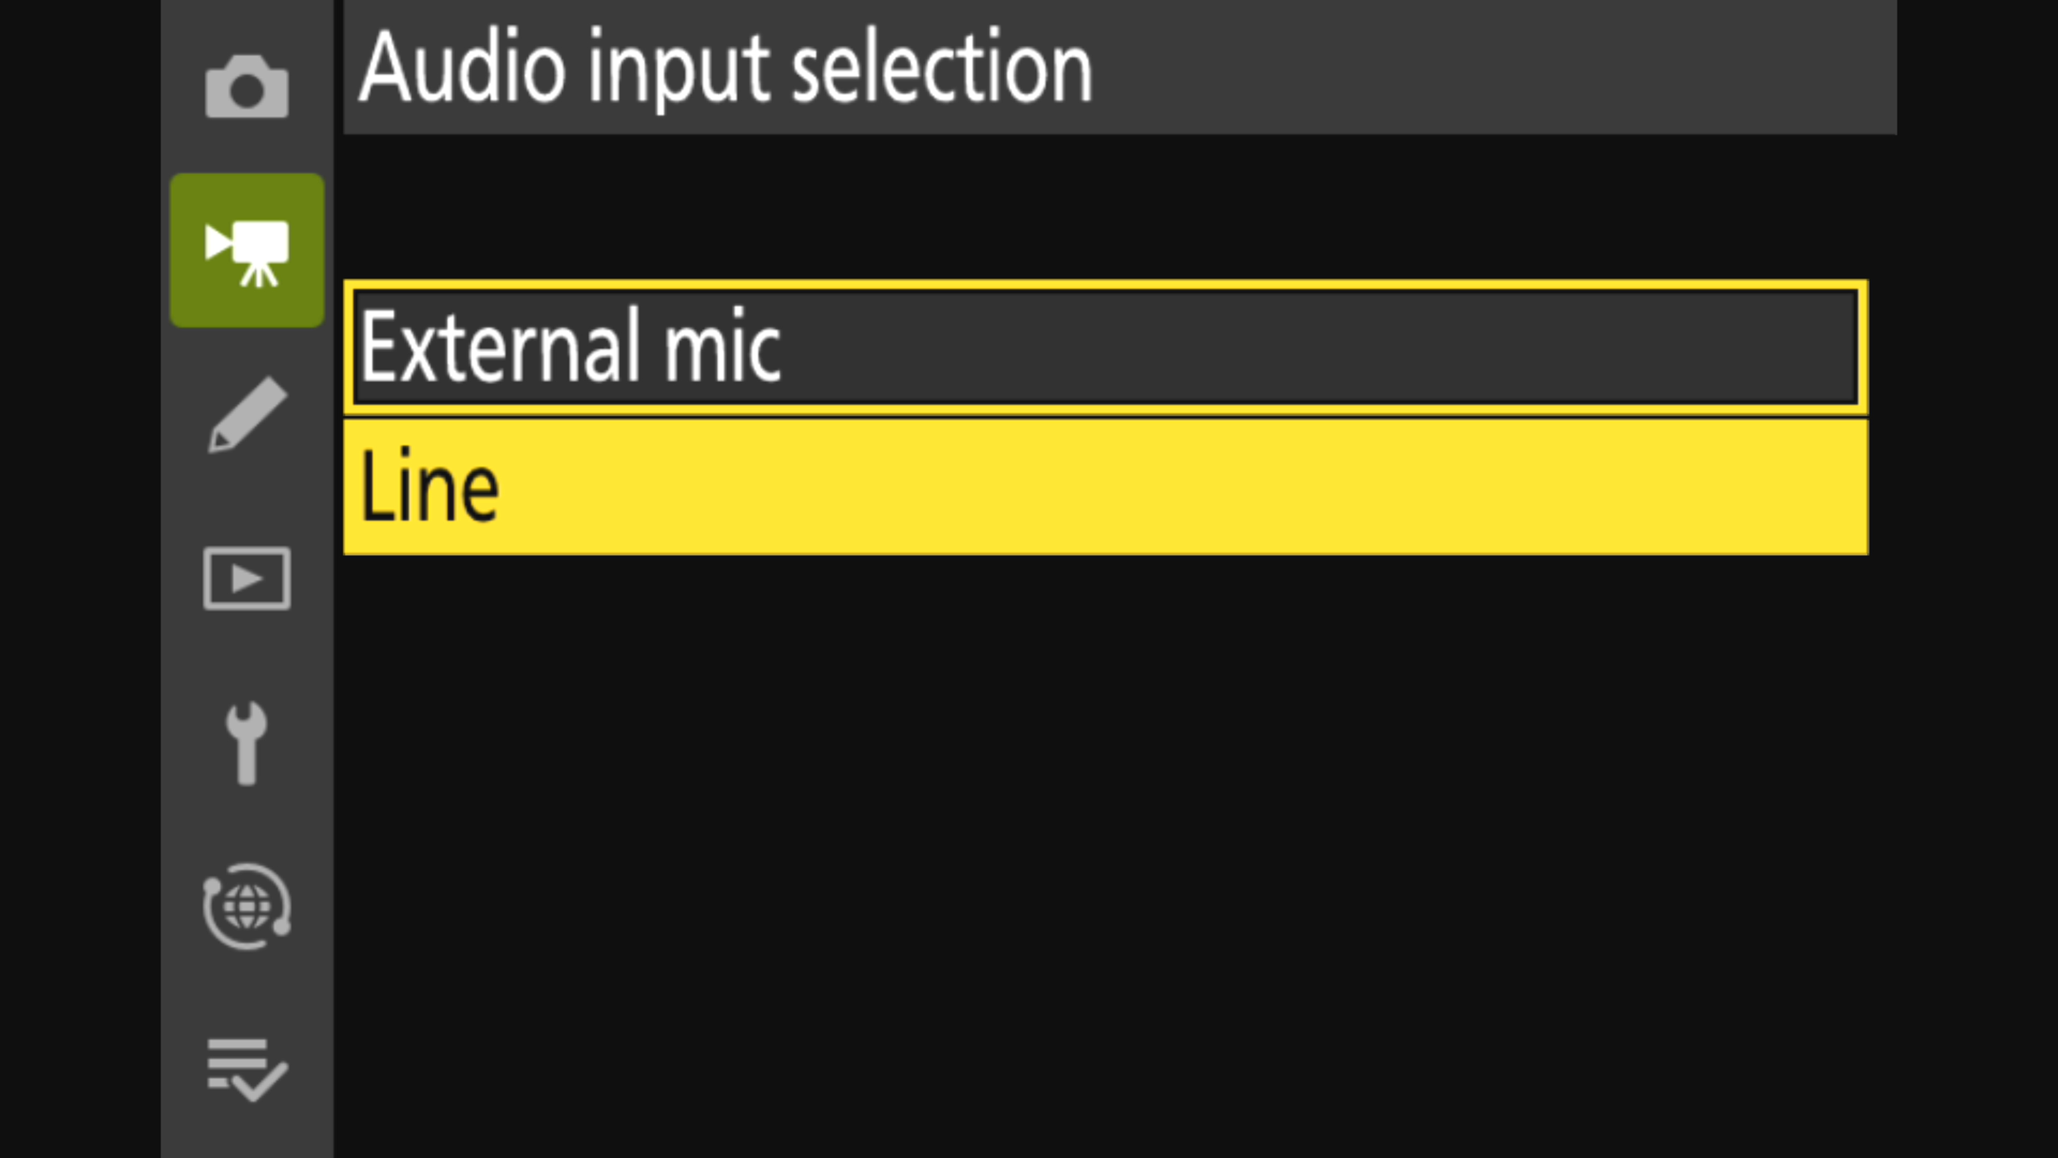Open the Photo shooting menu camera icon
This screenshot has width=2058, height=1158.
click(x=246, y=87)
